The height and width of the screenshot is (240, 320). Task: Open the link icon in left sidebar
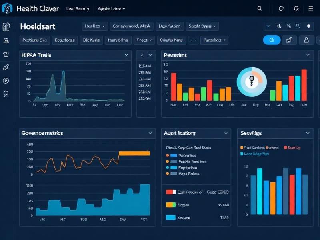point(6,67)
